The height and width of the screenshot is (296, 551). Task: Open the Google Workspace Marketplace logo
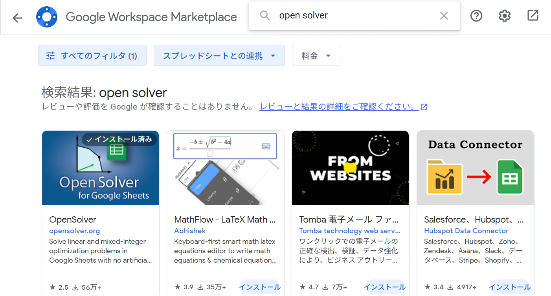(47, 17)
